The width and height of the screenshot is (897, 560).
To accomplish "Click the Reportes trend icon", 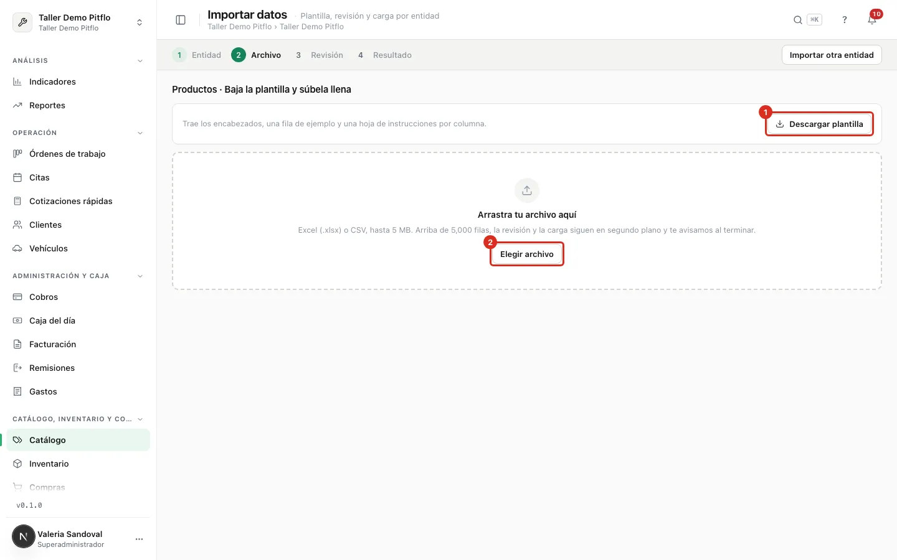I will tap(17, 105).
